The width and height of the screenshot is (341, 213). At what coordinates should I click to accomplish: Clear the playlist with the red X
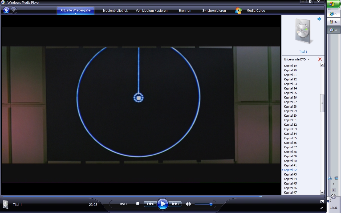point(320,59)
